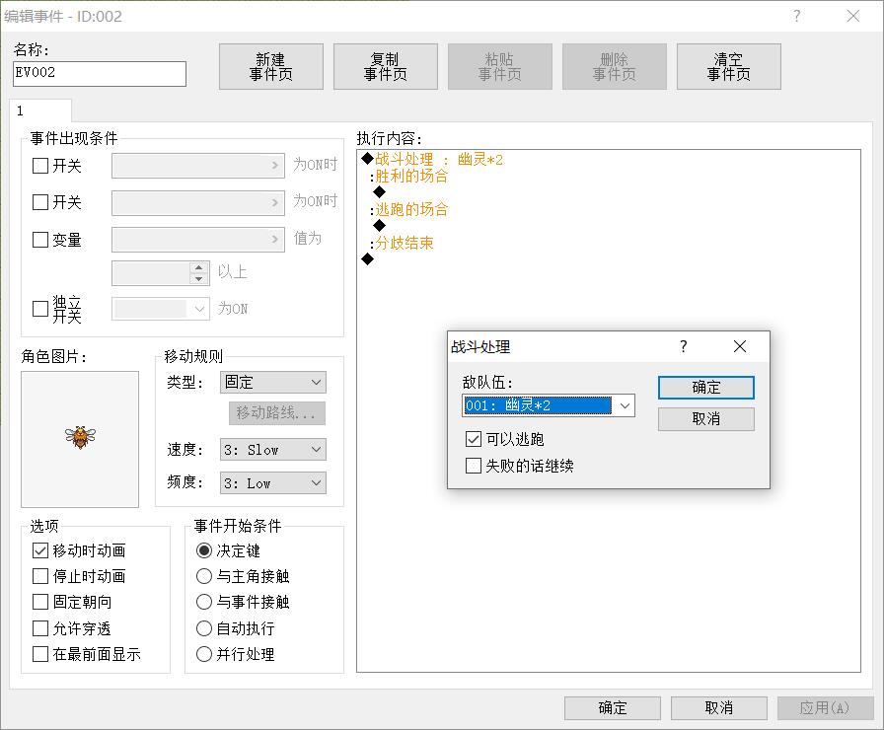Image resolution: width=884 pixels, height=730 pixels.
Task: Open the 类型 movement type dropdown
Action: 273,382
